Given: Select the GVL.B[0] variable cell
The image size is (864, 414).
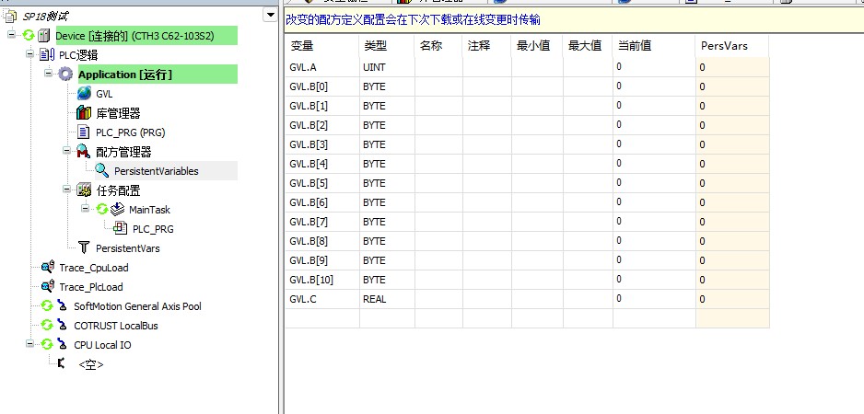Looking at the screenshot, I should (322, 86).
